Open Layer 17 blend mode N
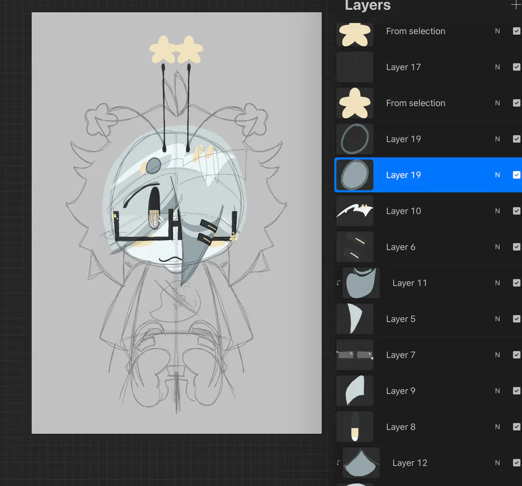This screenshot has width=522, height=486. [498, 67]
